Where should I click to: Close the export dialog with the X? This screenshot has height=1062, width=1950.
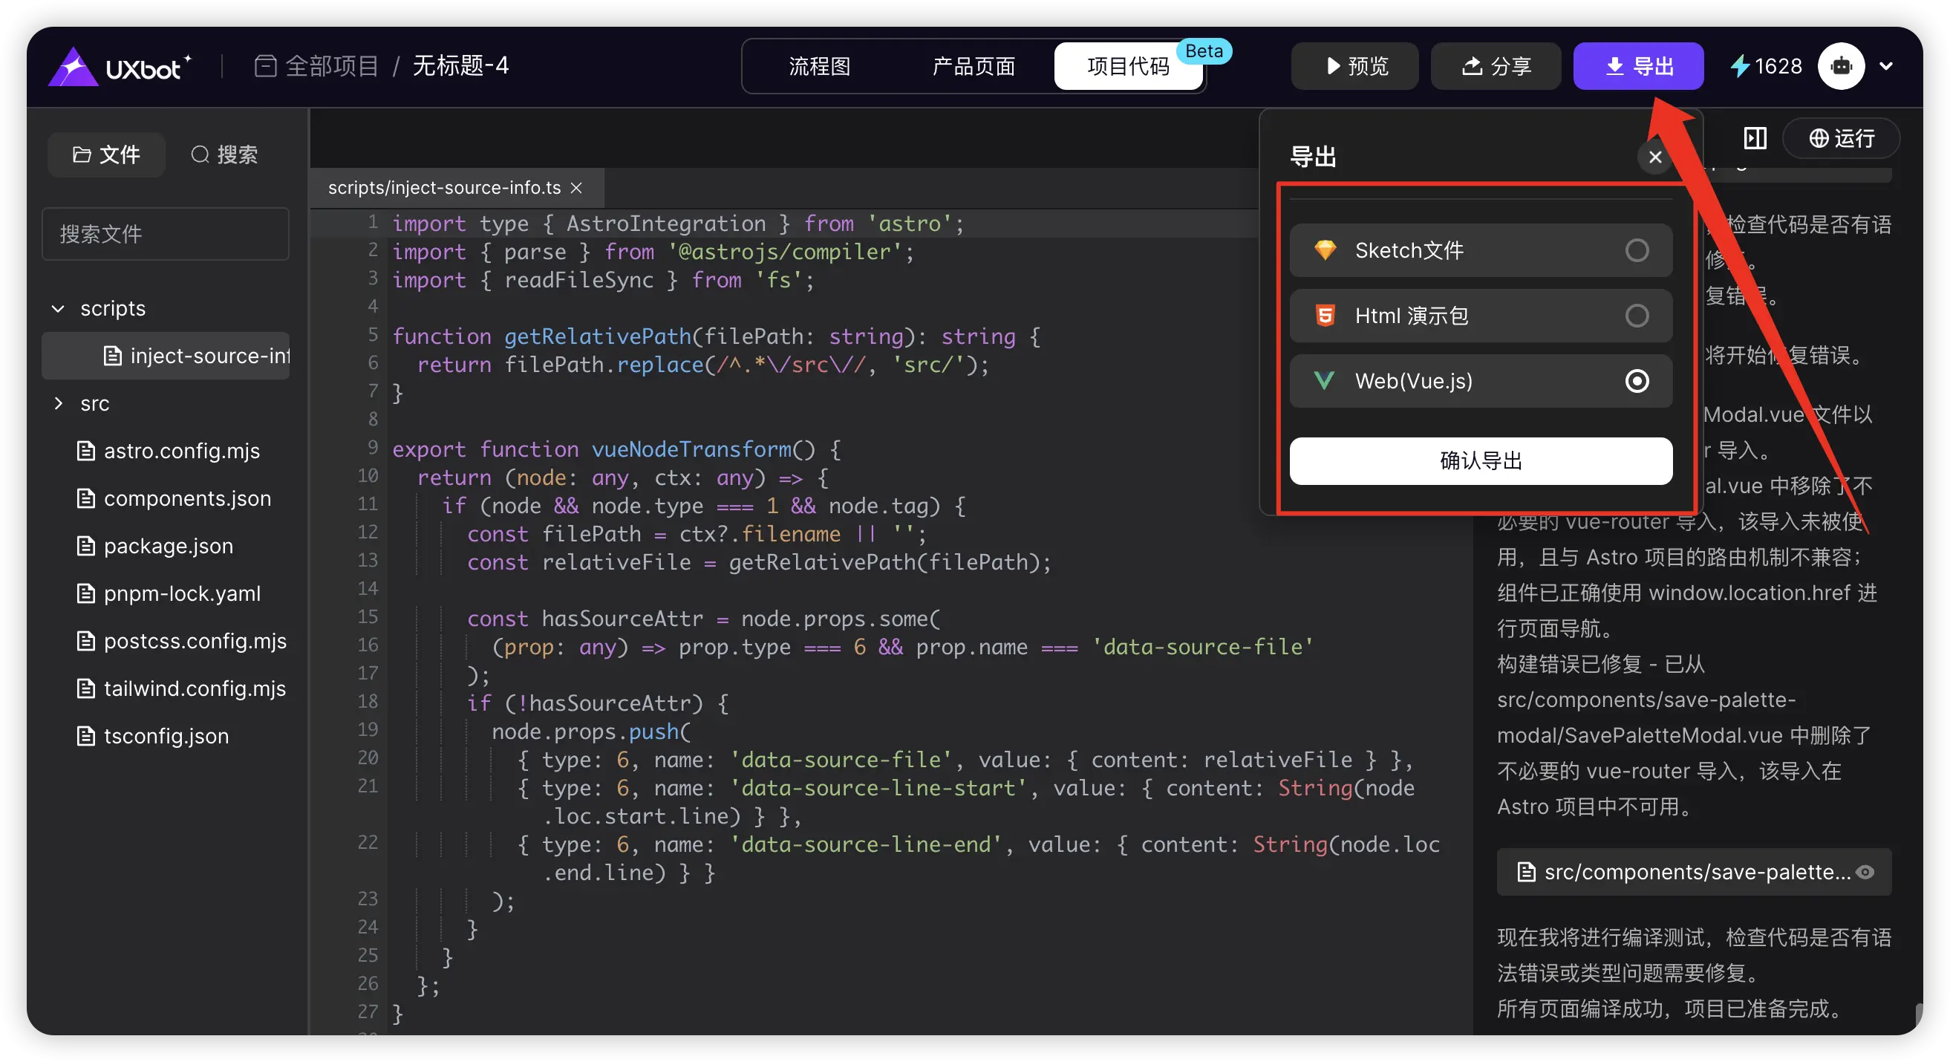coord(1654,157)
